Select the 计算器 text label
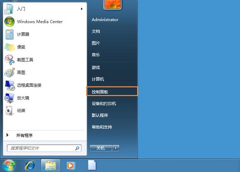240x172 pixels. [23, 34]
